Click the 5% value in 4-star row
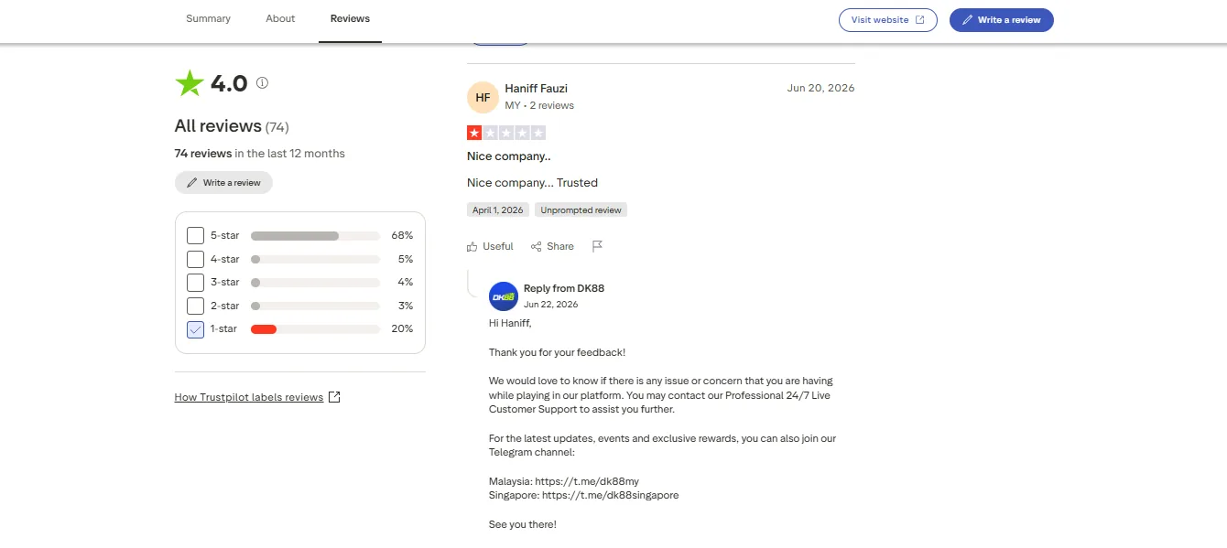 (x=406, y=259)
